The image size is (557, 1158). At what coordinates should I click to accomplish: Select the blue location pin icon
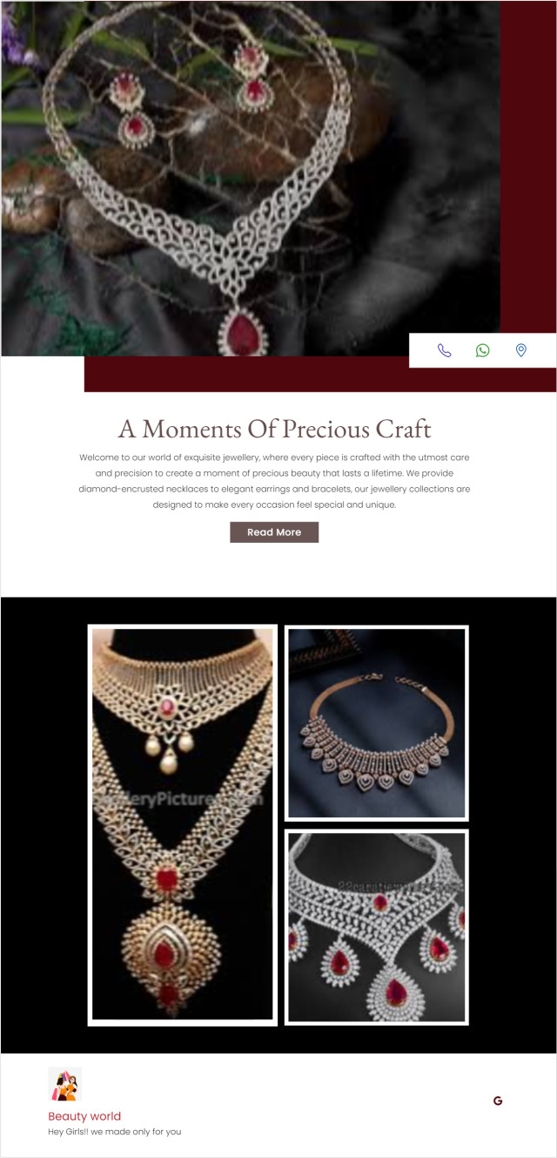coord(521,350)
